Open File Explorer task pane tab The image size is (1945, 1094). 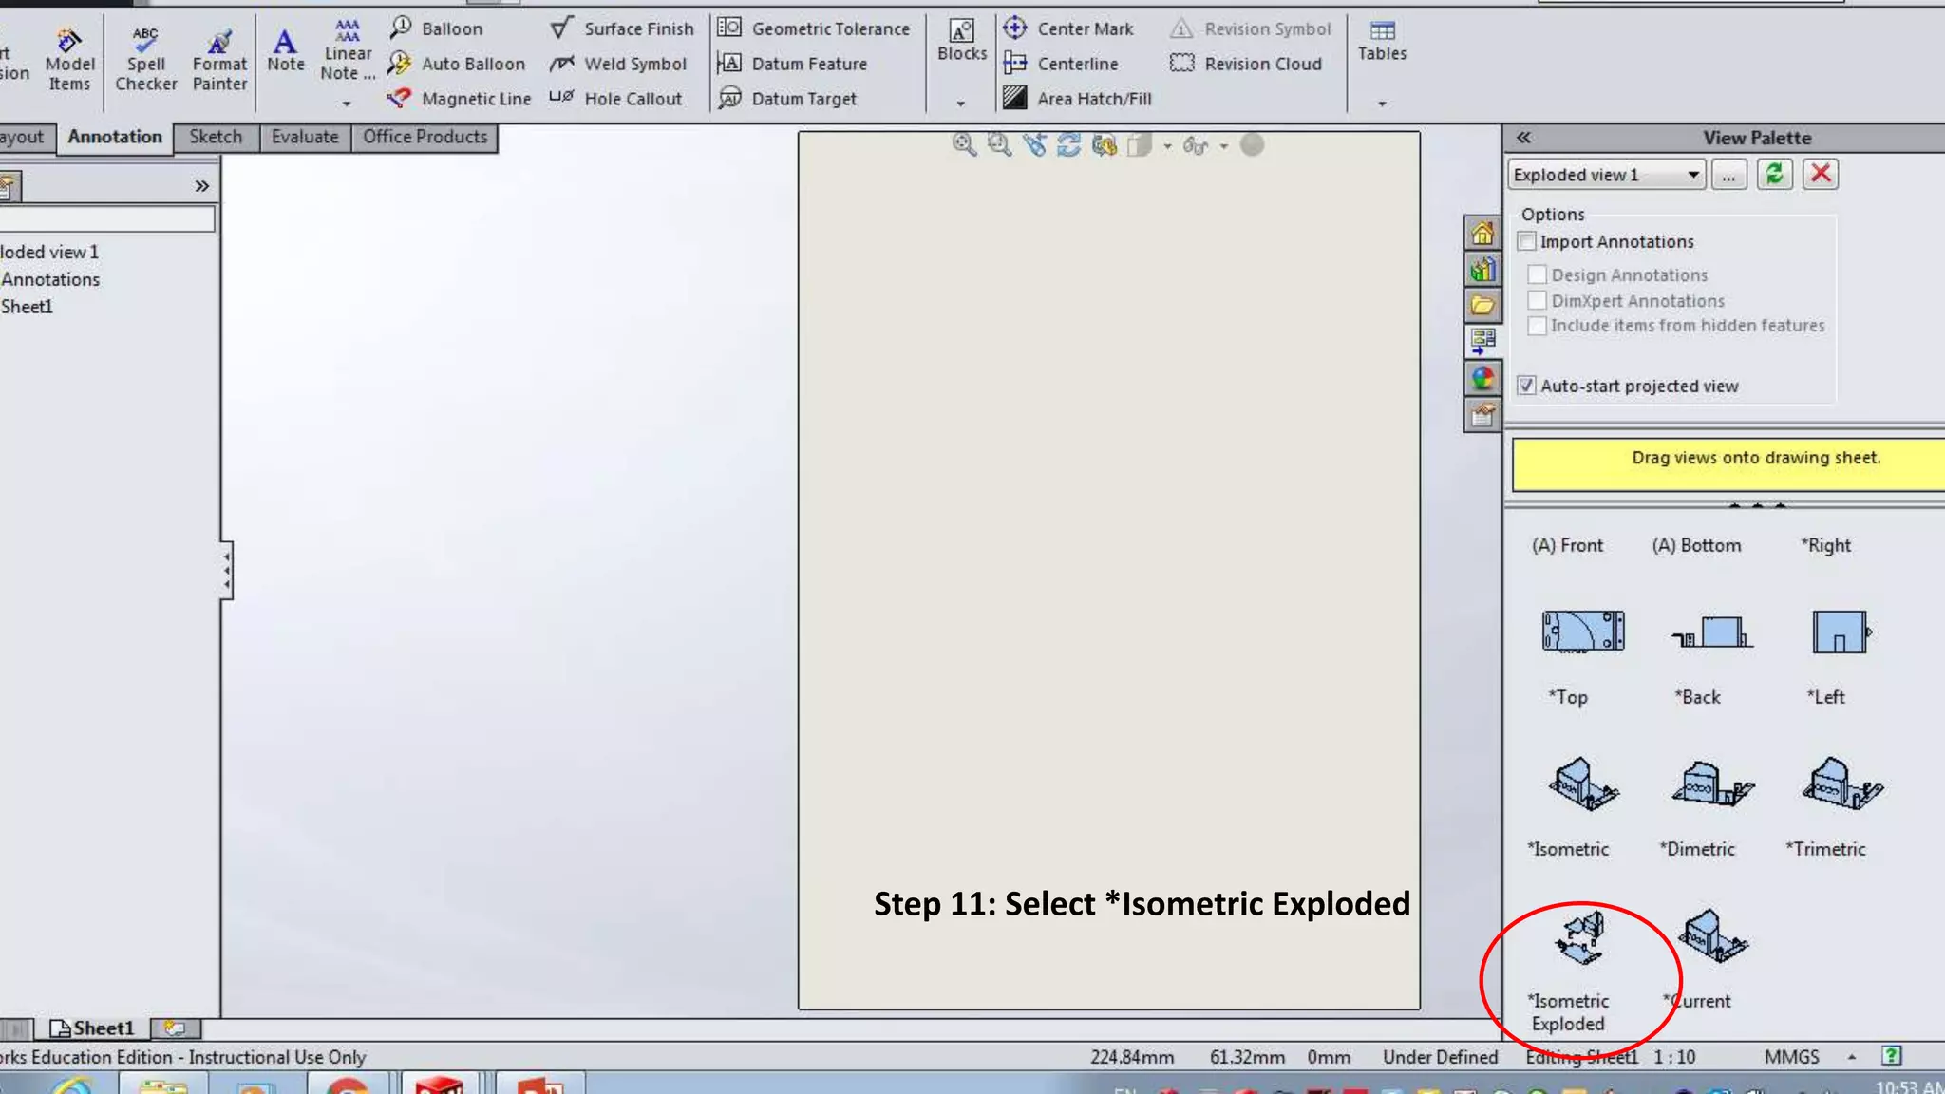(x=1482, y=306)
